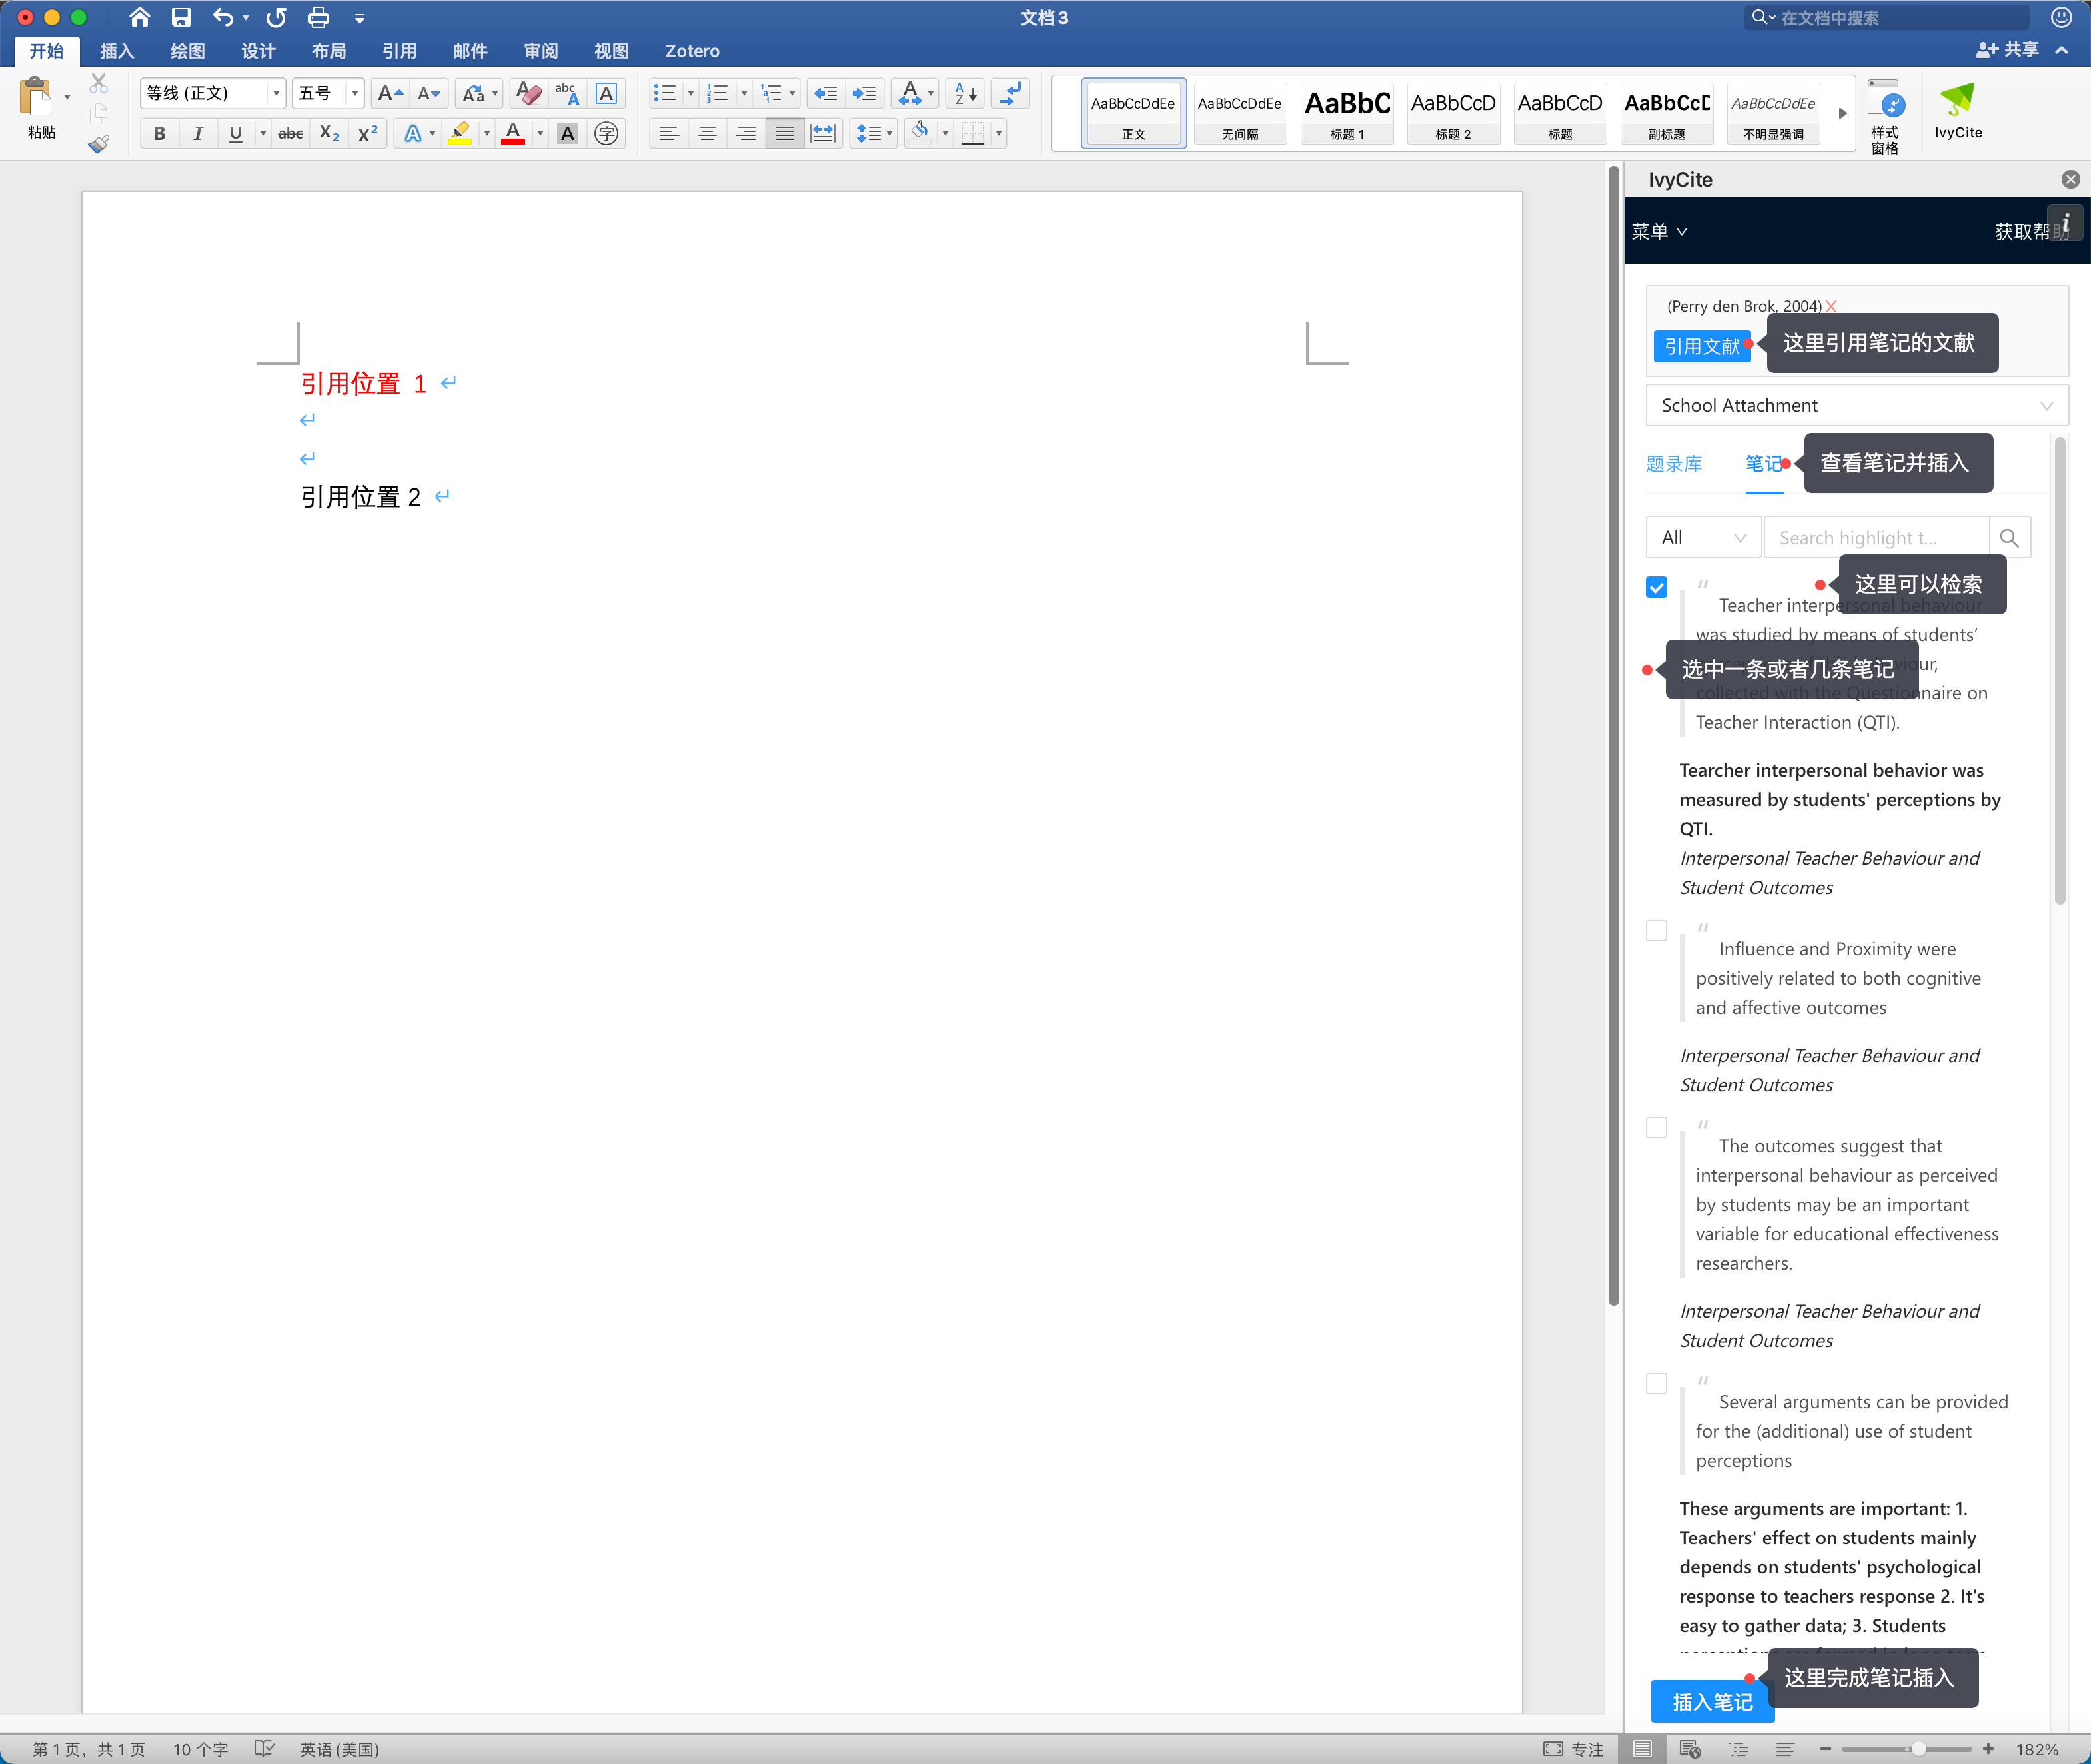This screenshot has width=2091, height=1764.
Task: Click the Format Painter brush icon
Action: pos(98,143)
